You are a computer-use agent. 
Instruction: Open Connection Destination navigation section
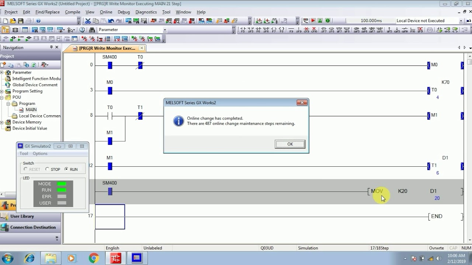(x=30, y=227)
